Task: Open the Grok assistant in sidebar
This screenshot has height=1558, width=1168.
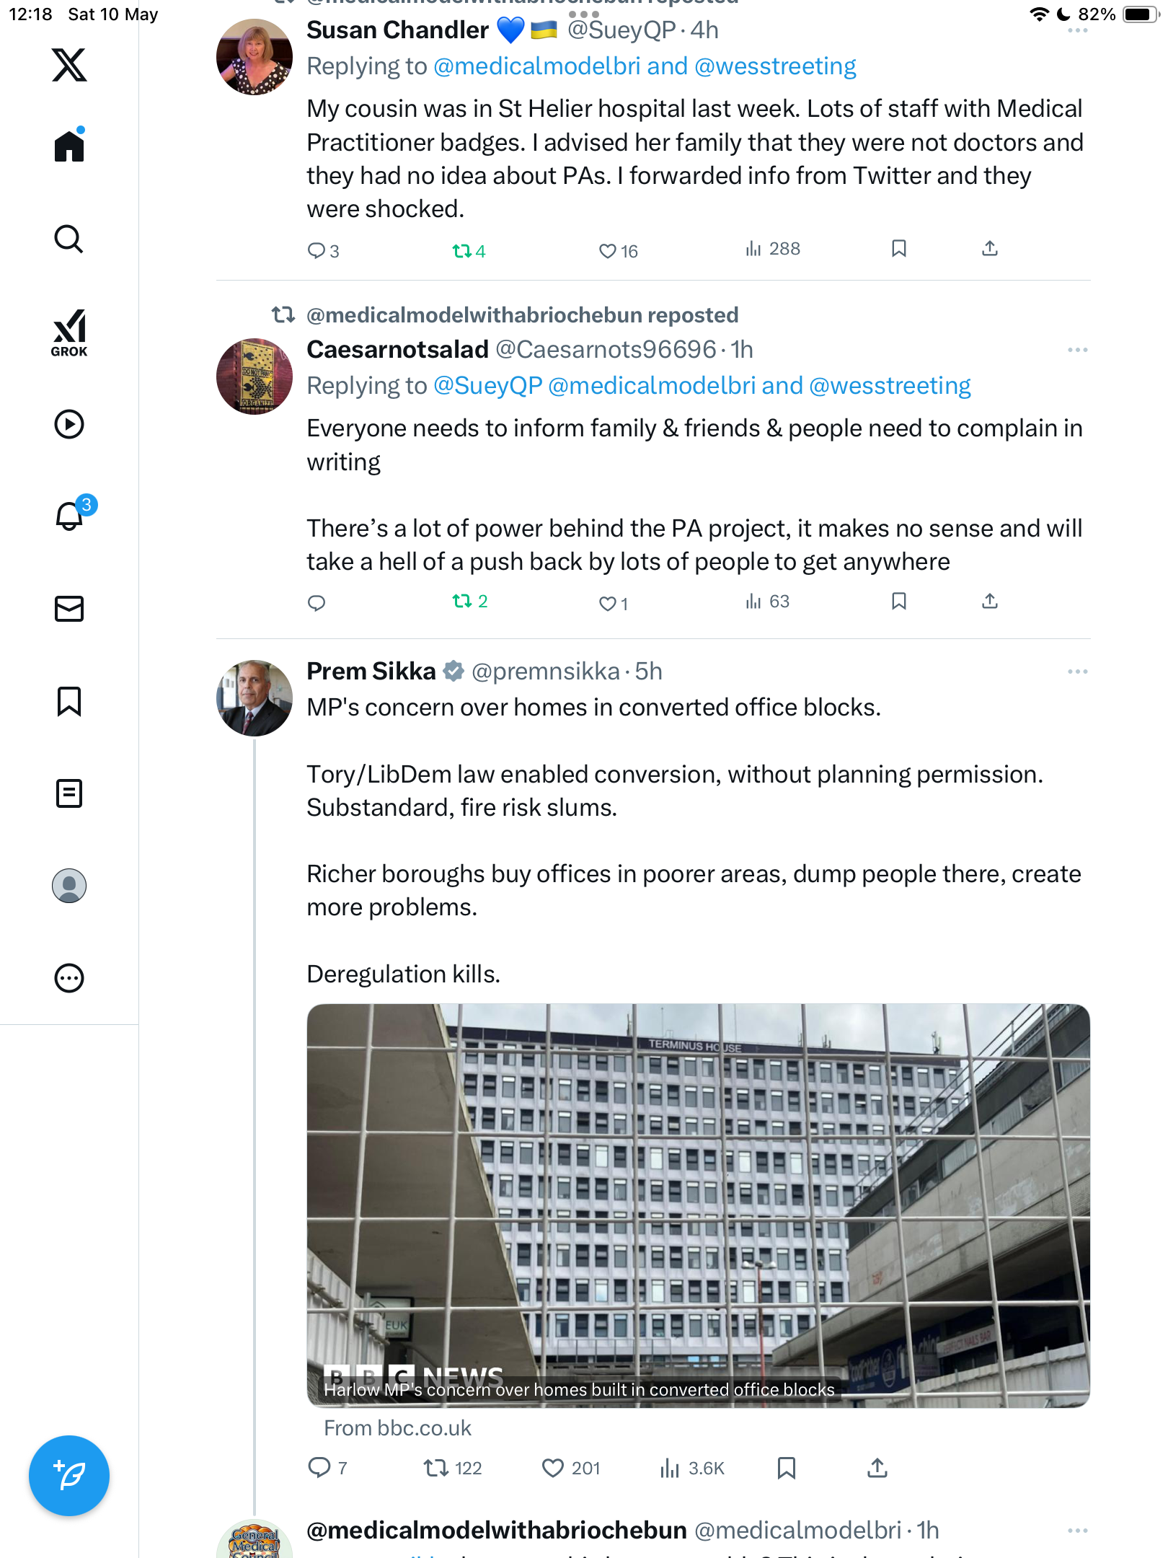Action: (69, 333)
